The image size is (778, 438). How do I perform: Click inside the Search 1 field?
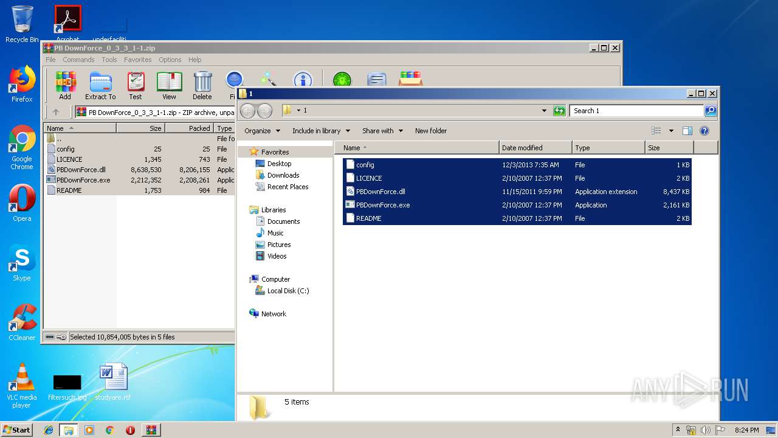636,111
